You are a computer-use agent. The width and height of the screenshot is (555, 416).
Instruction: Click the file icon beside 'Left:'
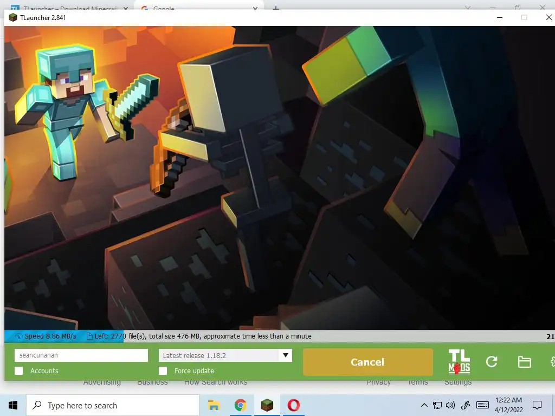point(89,336)
